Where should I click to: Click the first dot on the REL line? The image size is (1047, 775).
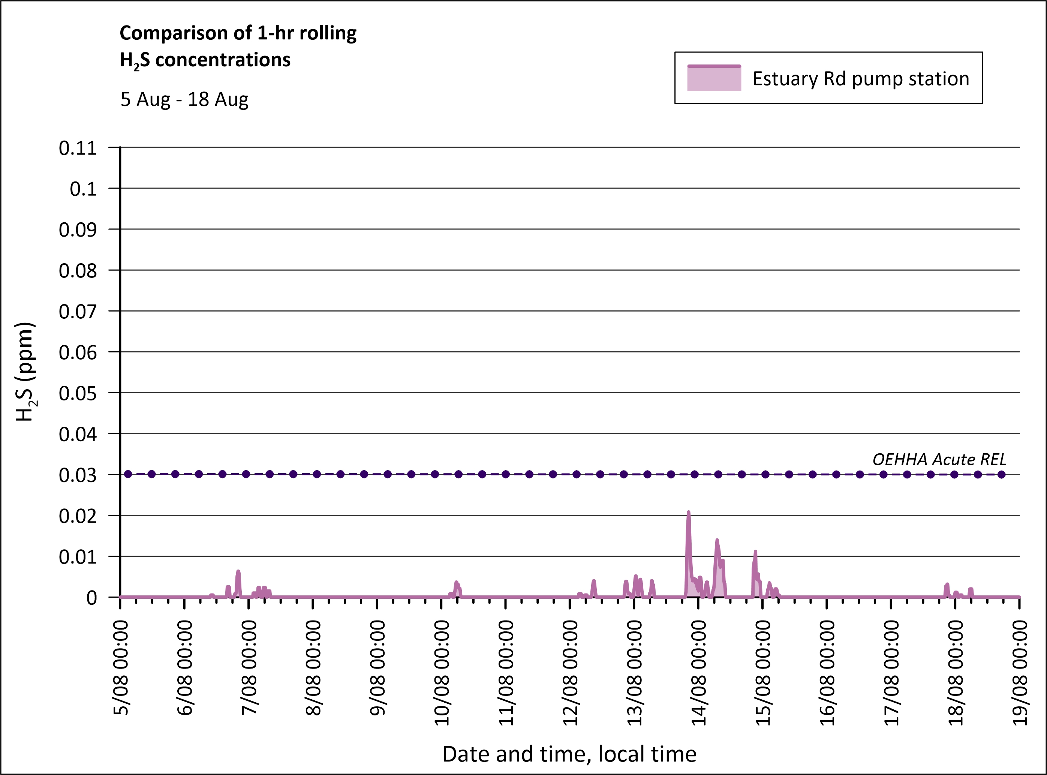128,474
